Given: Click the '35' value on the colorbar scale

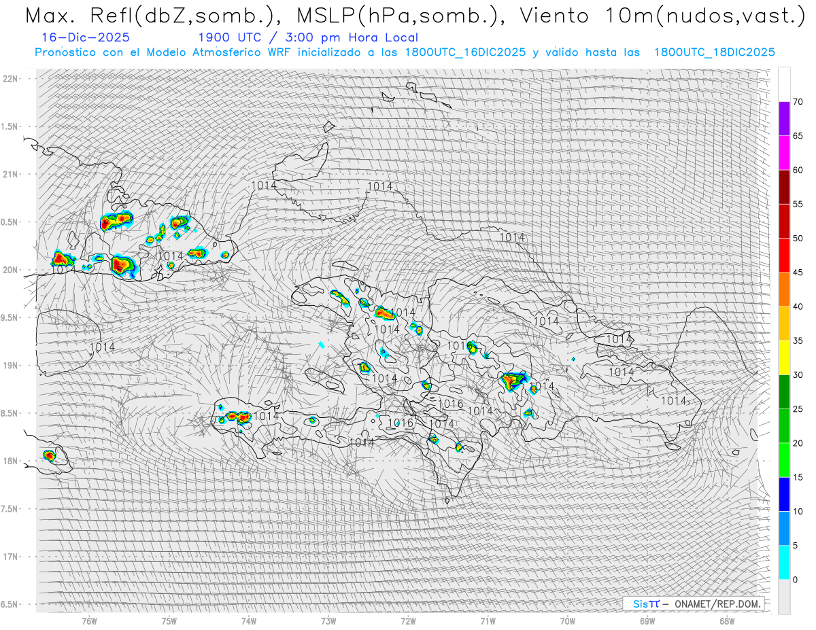Looking at the screenshot, I should click(798, 340).
